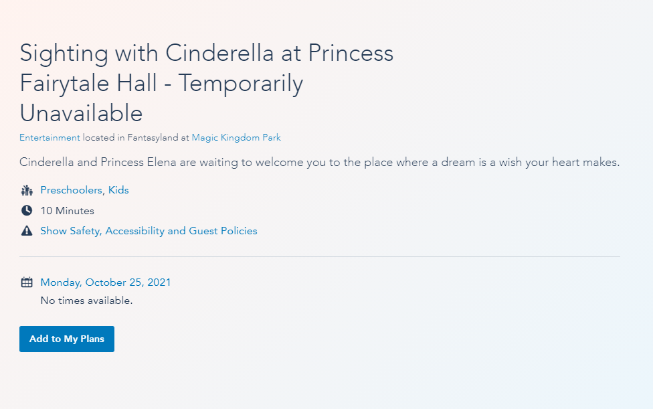This screenshot has height=409, width=653.
Task: Open the Monday, October 25, 2021 date picker
Action: click(x=106, y=282)
